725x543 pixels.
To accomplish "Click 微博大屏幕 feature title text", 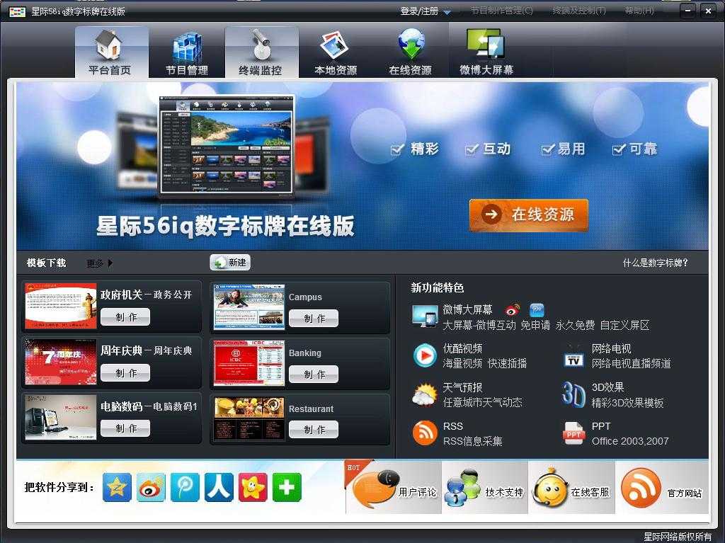I will pos(467,309).
